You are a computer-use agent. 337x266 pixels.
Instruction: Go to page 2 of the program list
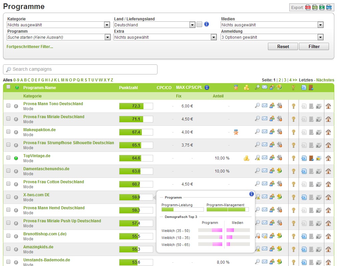click(x=280, y=80)
